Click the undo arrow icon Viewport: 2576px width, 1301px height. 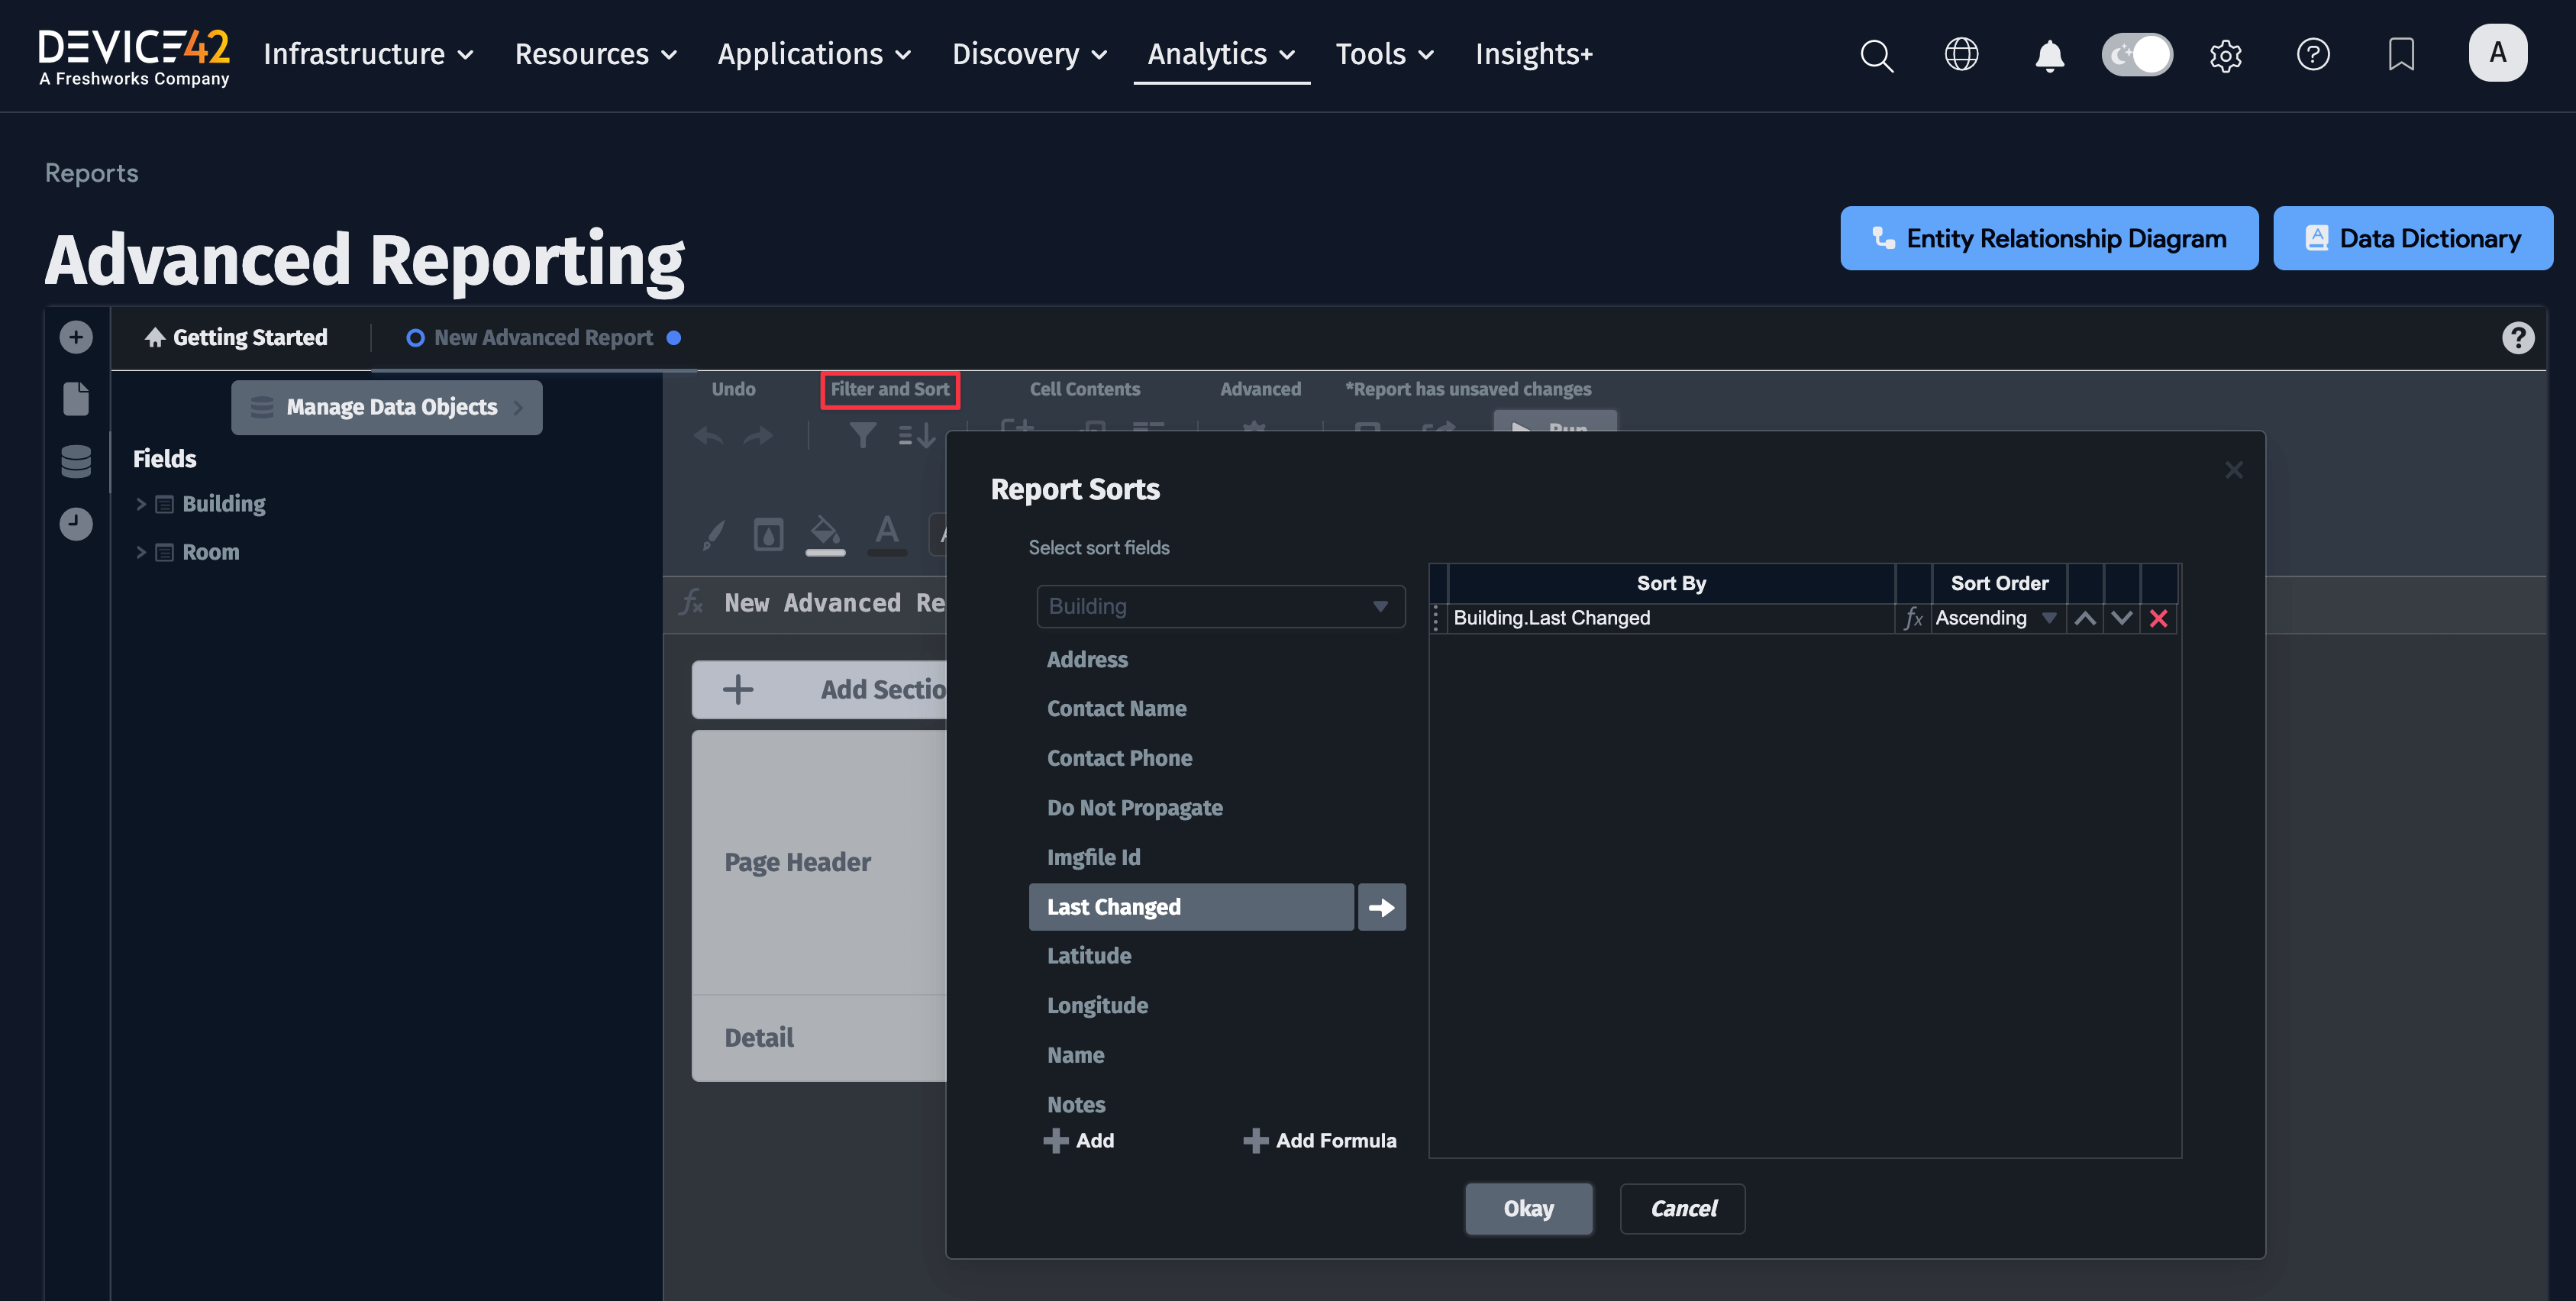point(709,437)
